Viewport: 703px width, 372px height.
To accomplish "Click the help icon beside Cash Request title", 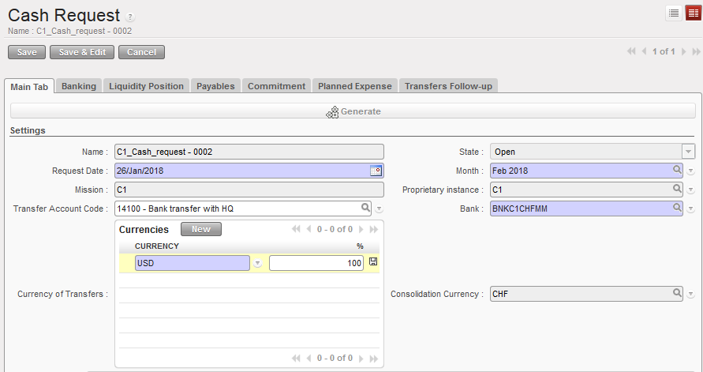I will pyautogui.click(x=130, y=17).
